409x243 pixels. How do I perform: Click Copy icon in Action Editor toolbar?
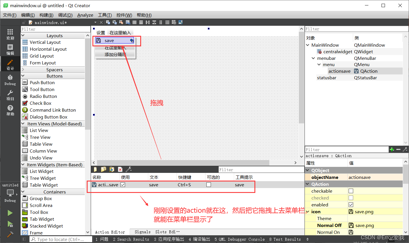click(x=104, y=169)
